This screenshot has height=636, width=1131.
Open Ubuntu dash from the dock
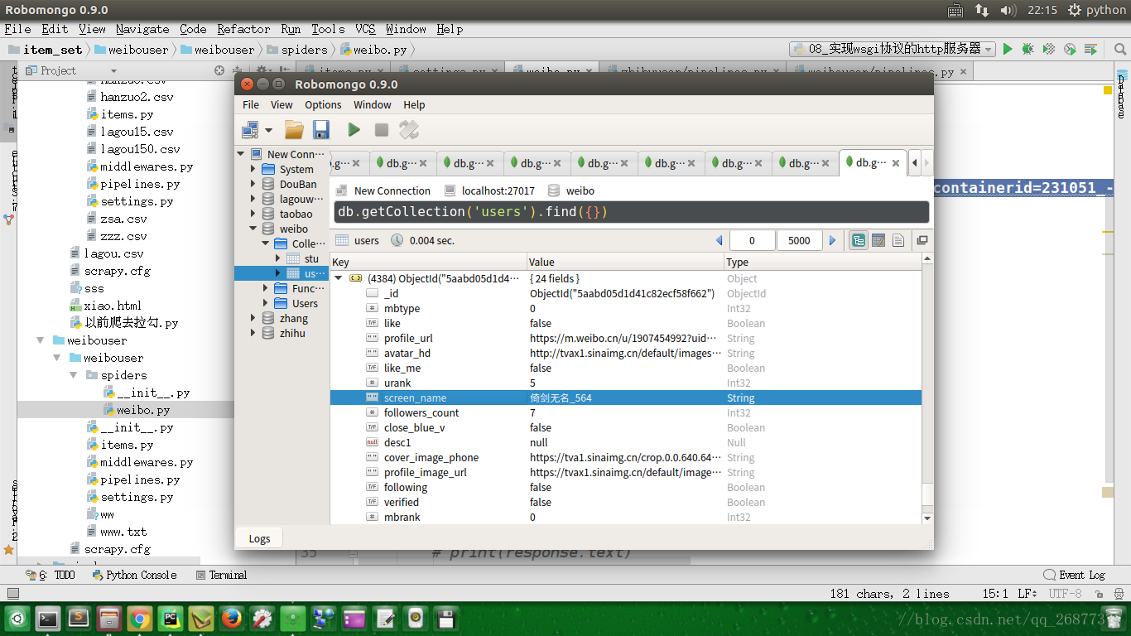[18, 618]
